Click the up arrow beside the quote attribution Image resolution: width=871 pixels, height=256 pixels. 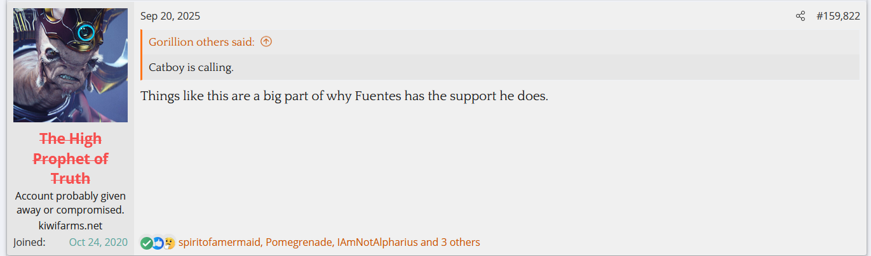(x=266, y=42)
